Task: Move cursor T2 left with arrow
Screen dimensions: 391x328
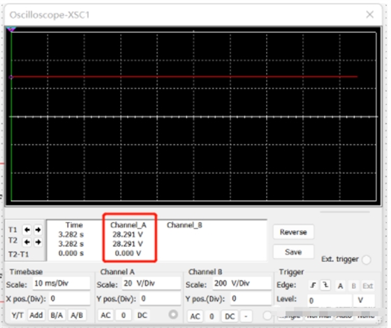Action: [x=27, y=241]
